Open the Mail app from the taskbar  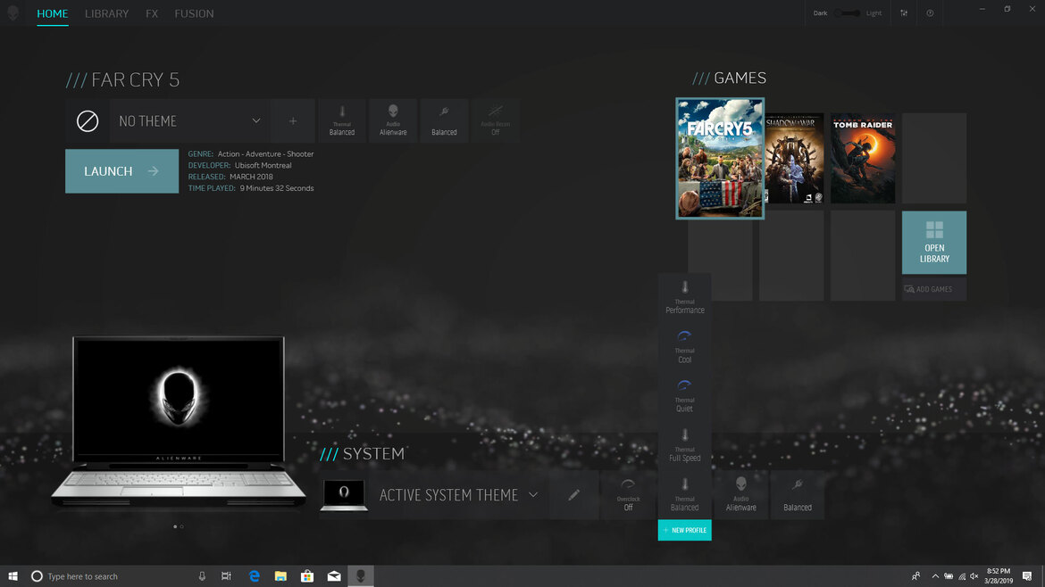(x=334, y=576)
